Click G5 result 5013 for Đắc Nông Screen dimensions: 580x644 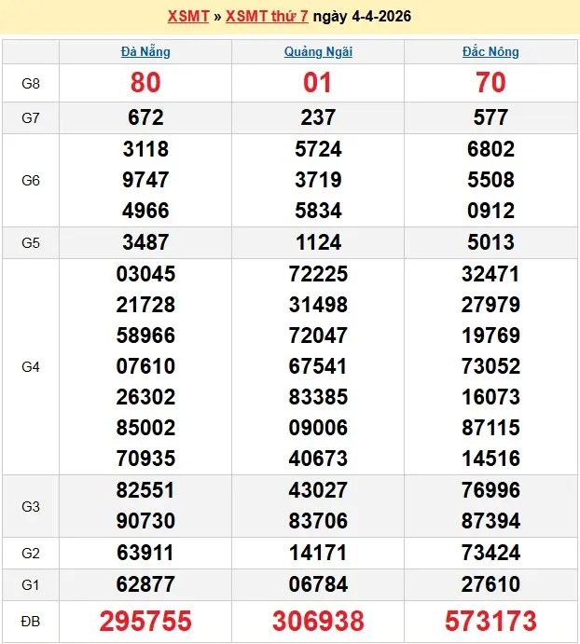(490, 242)
